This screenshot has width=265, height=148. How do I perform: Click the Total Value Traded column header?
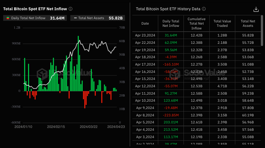222,23
